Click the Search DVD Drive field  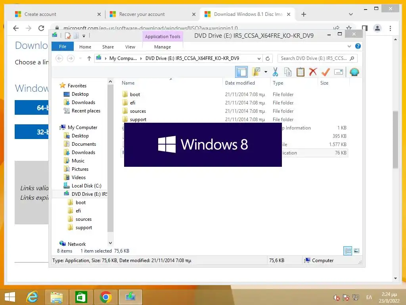(x=318, y=58)
